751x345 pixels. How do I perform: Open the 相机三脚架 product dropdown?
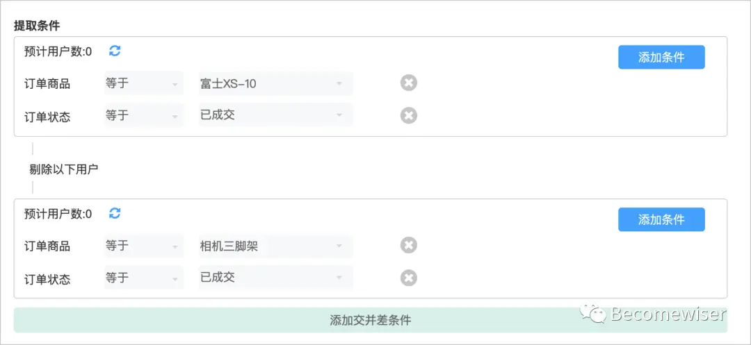[x=275, y=246]
